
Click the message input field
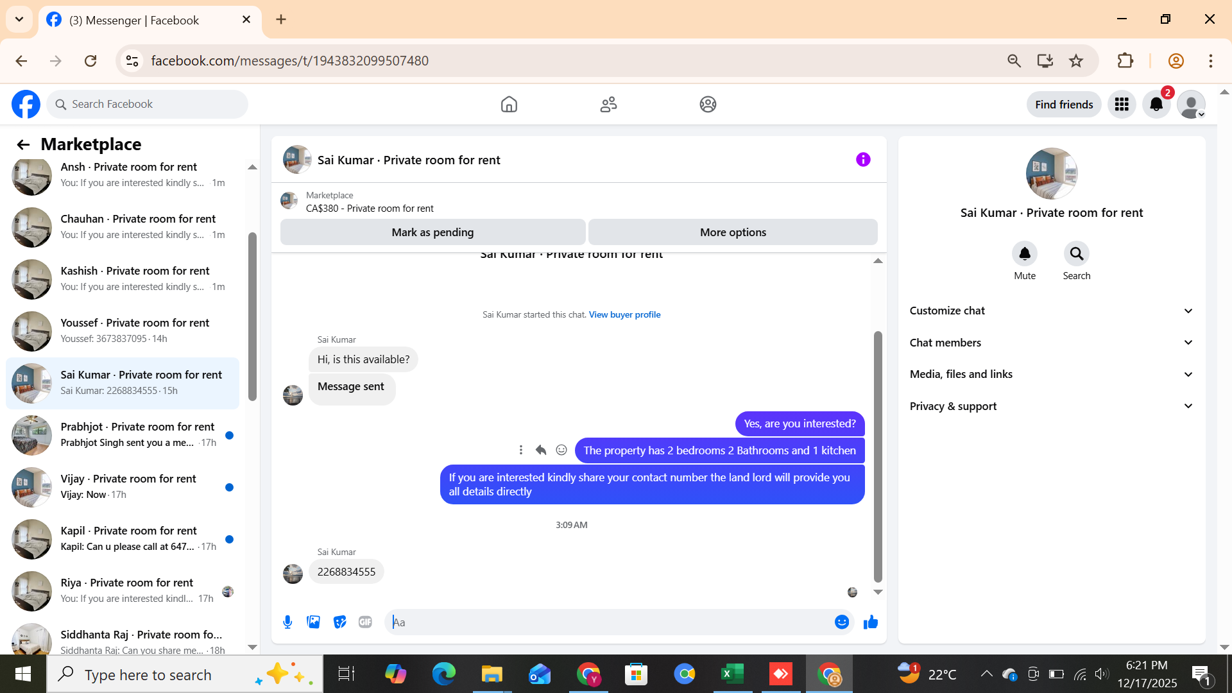[610, 622]
